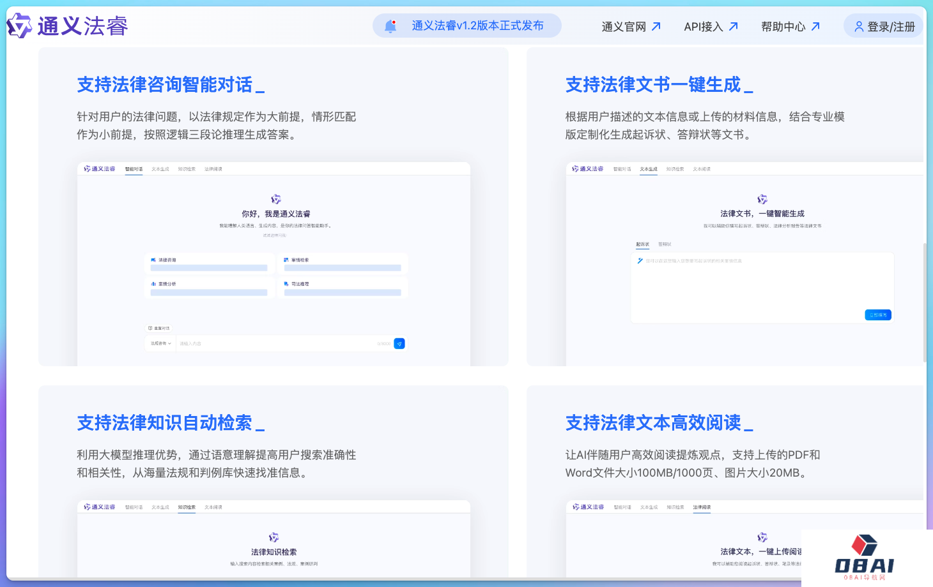Image resolution: width=933 pixels, height=587 pixels.
Task: Click the 请输入内容 chat input field
Action: point(275,344)
